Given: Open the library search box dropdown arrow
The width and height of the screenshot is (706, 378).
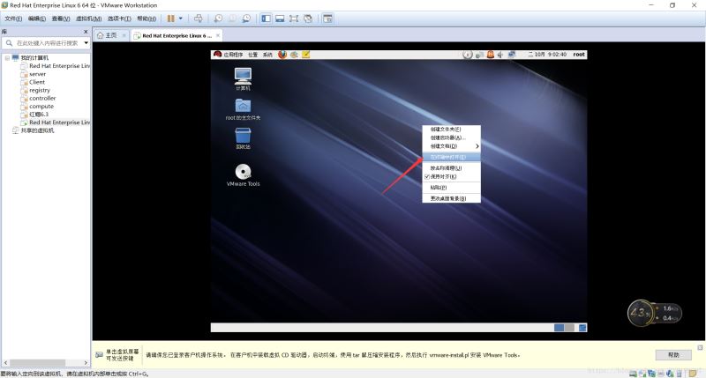Looking at the screenshot, I should coord(86,42).
